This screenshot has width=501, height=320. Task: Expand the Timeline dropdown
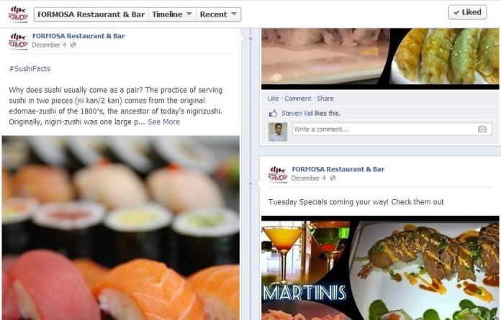point(172,14)
